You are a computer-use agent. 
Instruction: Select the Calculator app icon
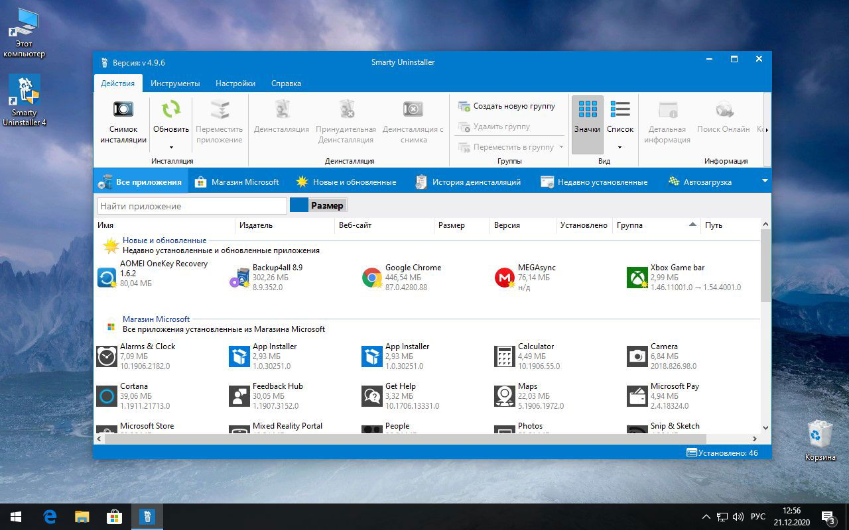point(505,356)
